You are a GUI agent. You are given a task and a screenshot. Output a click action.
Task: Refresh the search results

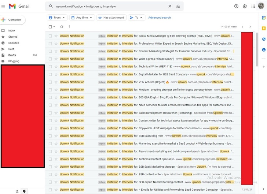click(62, 27)
